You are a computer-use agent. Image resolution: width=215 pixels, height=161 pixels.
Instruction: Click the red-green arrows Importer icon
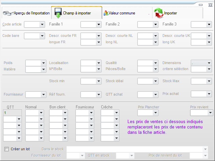click(x=158, y=13)
